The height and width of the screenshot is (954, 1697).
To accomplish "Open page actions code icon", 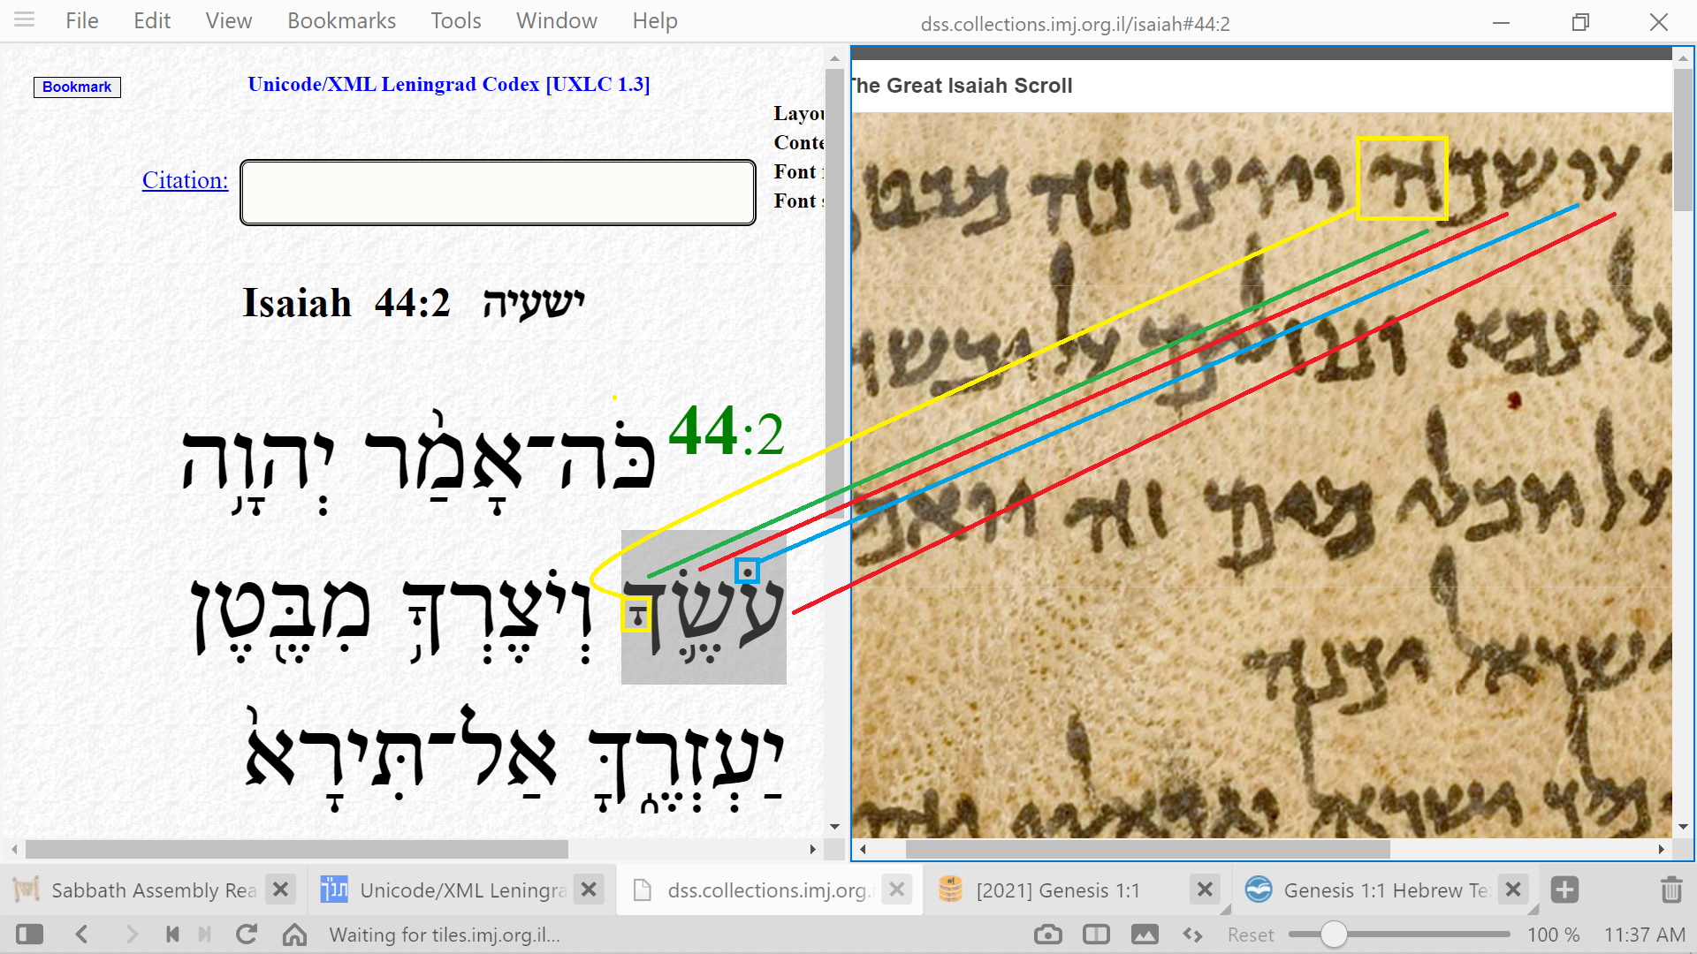I will [x=1192, y=935].
